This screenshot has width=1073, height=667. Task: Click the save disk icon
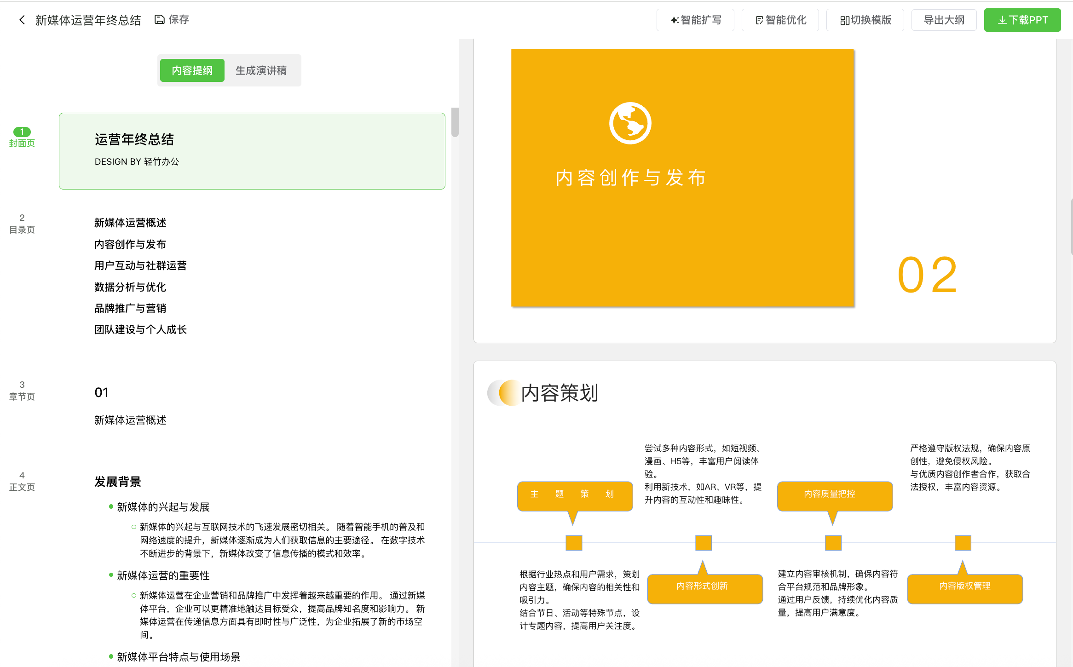159,19
